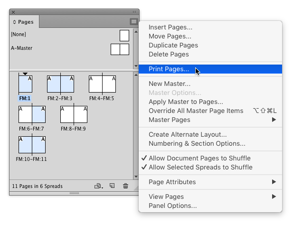
Task: Choose Insert Pages... from menu
Action: 210,27
